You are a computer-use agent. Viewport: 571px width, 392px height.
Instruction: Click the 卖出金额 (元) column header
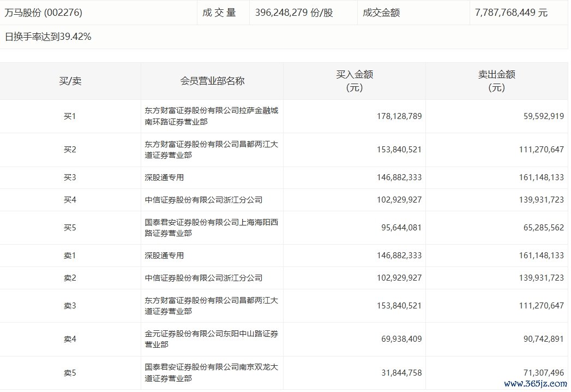[496, 81]
